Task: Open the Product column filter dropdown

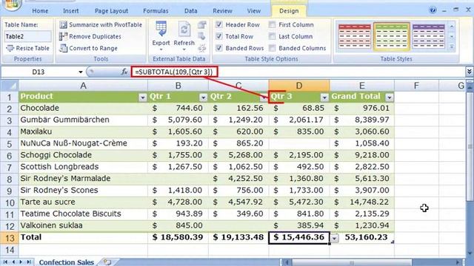Action: (142, 98)
